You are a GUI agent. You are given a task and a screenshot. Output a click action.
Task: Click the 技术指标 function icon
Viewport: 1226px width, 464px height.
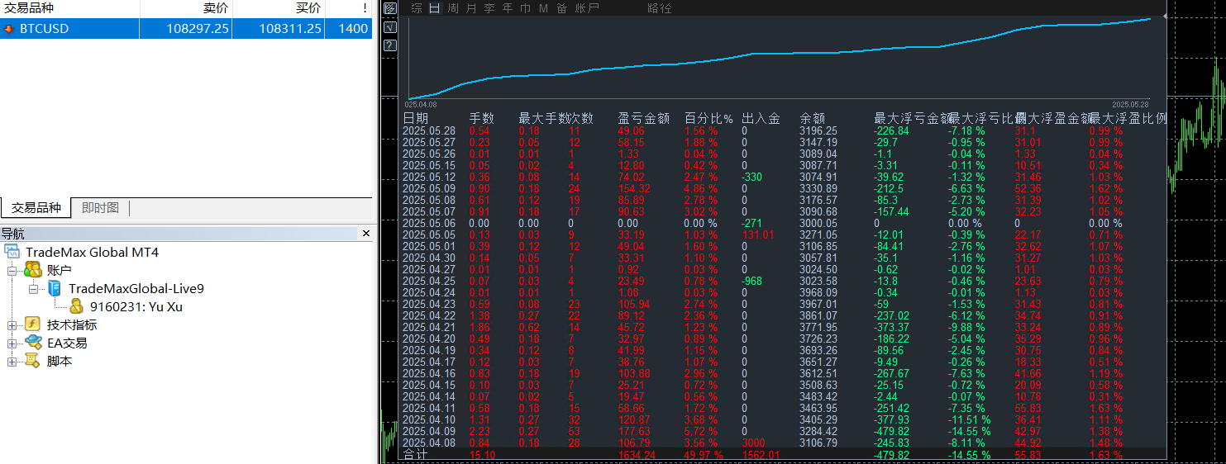(x=33, y=324)
